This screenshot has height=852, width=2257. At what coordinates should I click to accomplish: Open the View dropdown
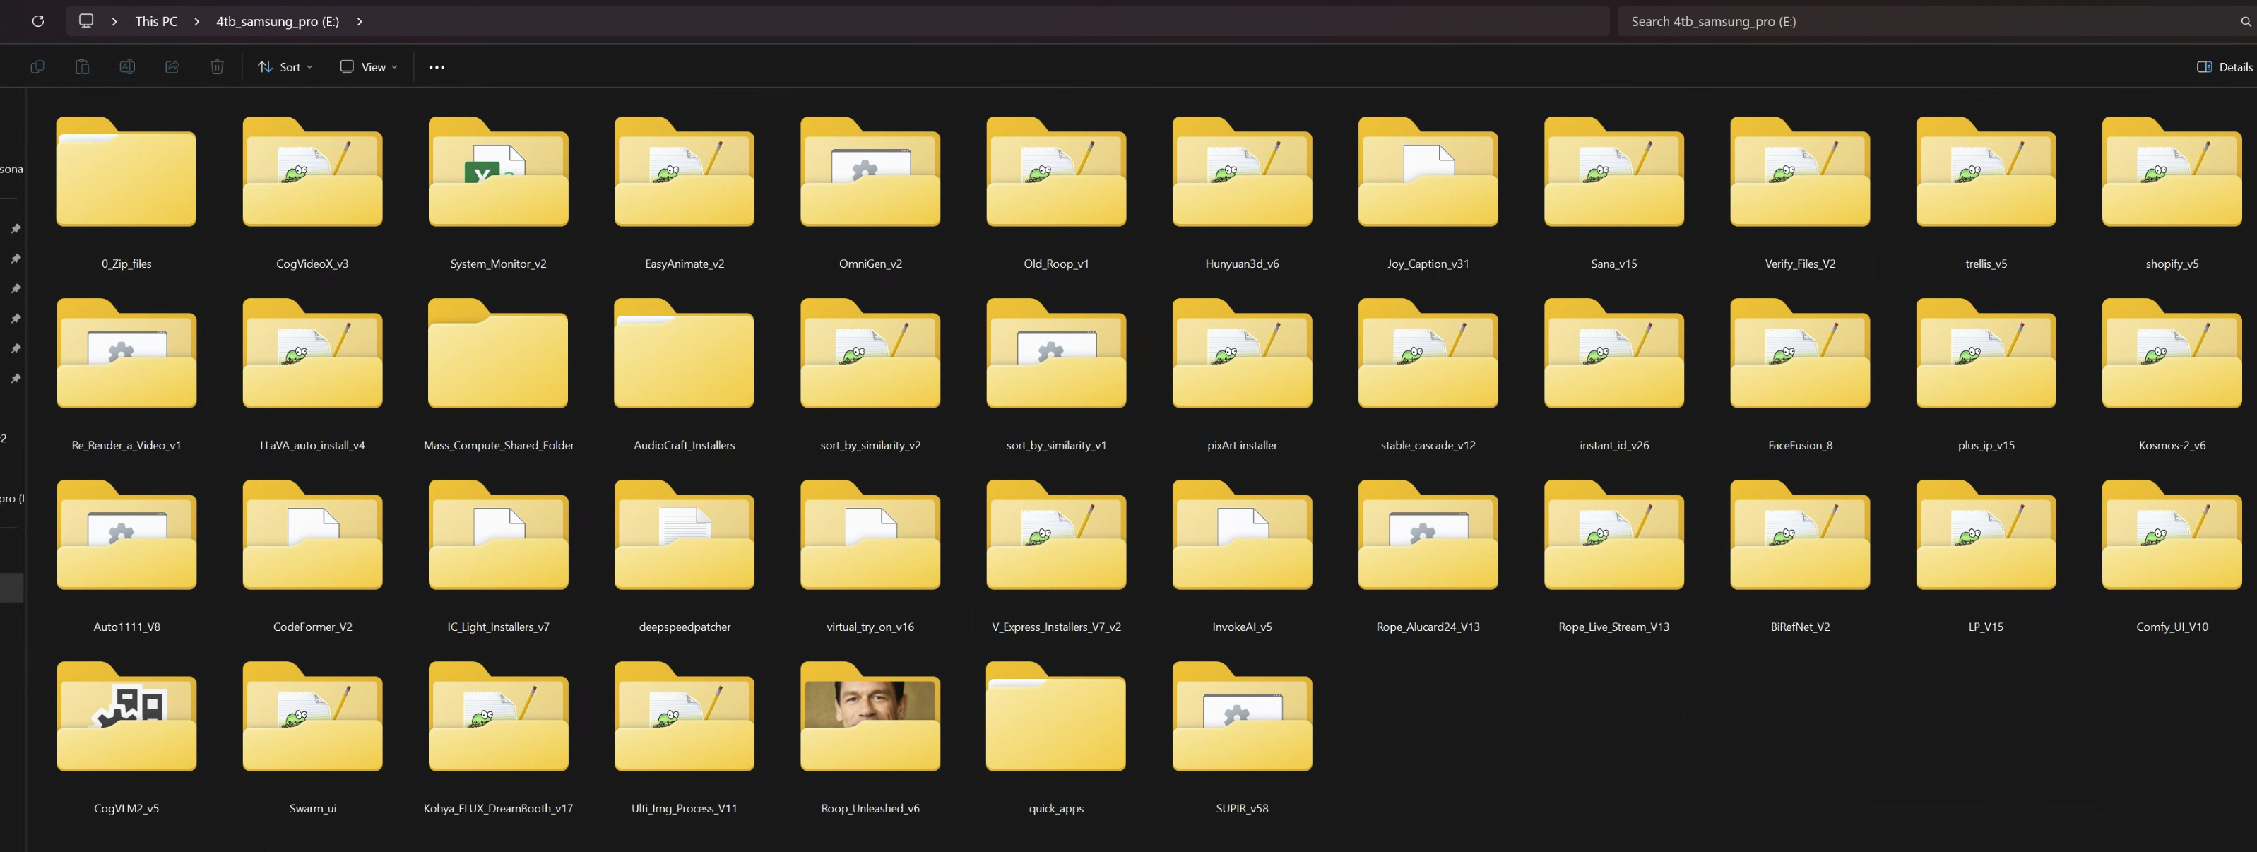(x=369, y=66)
